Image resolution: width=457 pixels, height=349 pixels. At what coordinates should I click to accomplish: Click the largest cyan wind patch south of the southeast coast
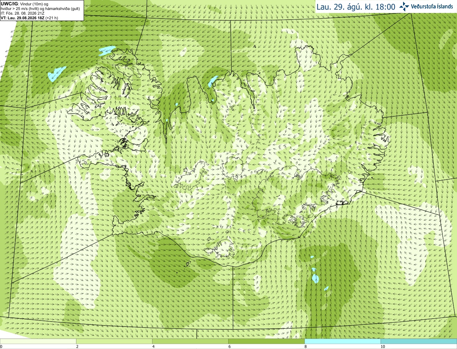[315, 278]
